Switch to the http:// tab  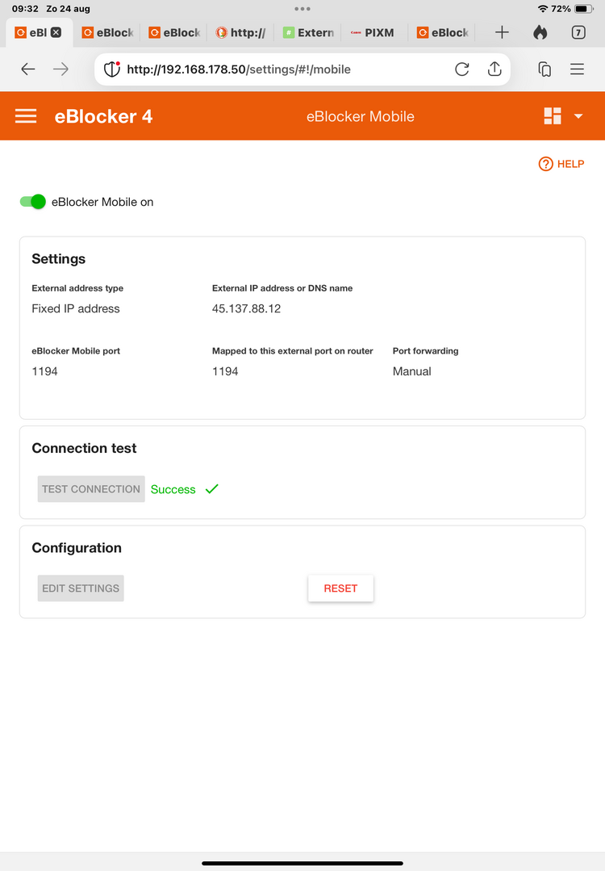point(241,33)
